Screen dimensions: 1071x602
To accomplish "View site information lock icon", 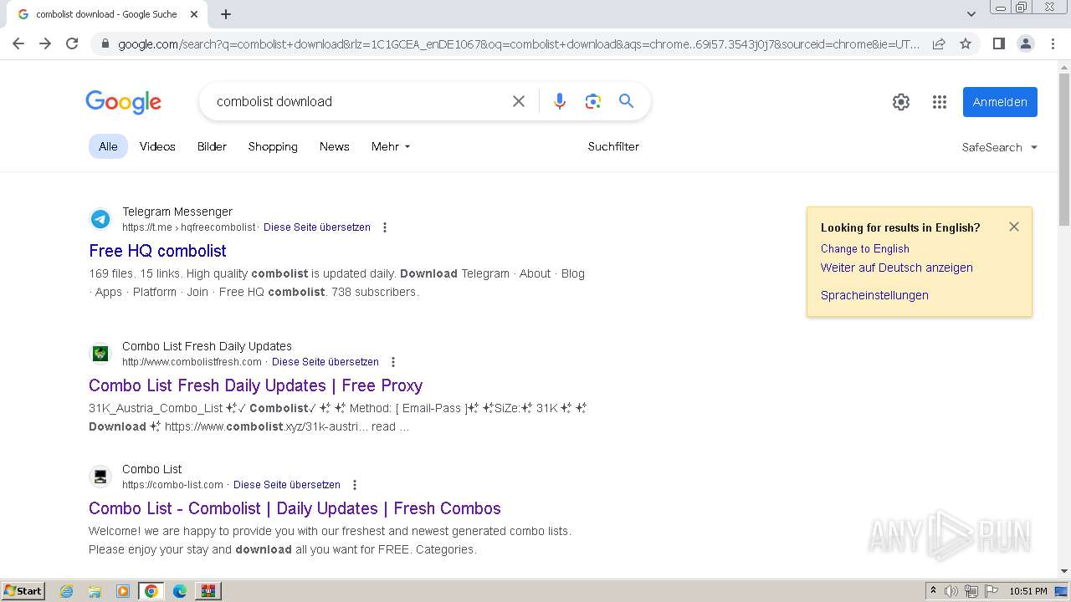I will click(105, 44).
